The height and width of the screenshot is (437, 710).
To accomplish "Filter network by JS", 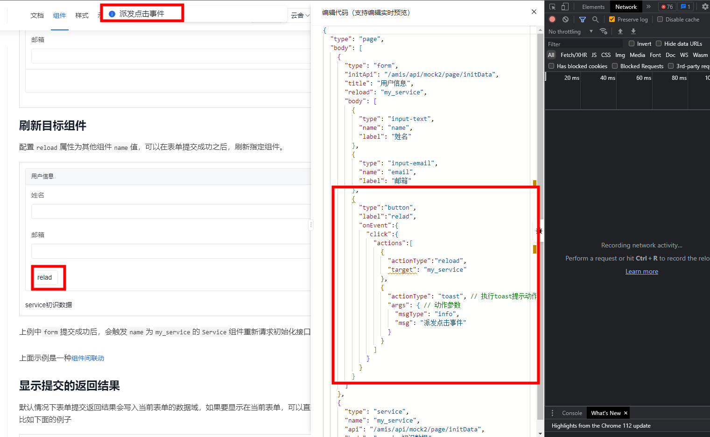I will [x=594, y=55].
